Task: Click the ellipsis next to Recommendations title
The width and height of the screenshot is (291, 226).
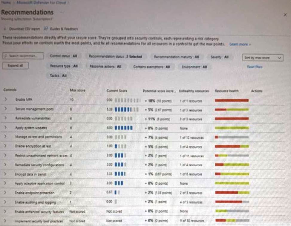Action: pyautogui.click(x=62, y=13)
